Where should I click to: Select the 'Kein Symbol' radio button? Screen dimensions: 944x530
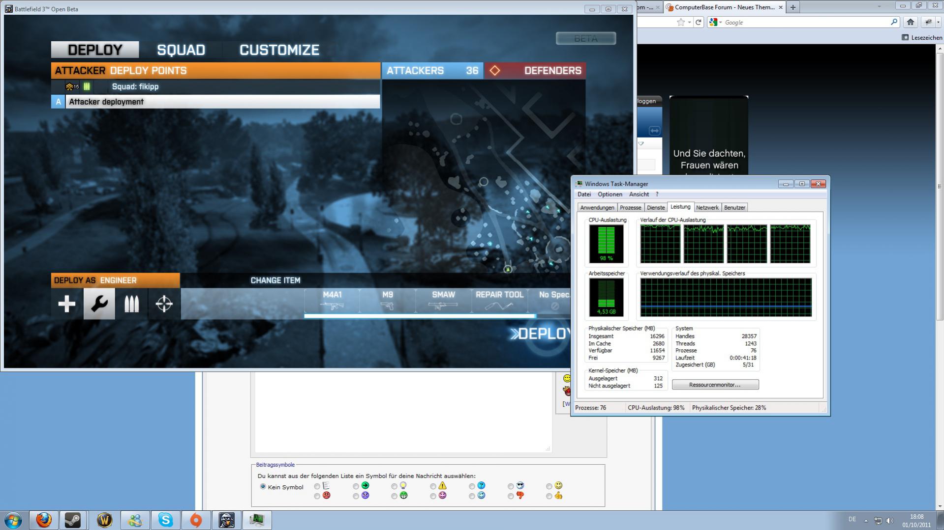[x=263, y=487]
